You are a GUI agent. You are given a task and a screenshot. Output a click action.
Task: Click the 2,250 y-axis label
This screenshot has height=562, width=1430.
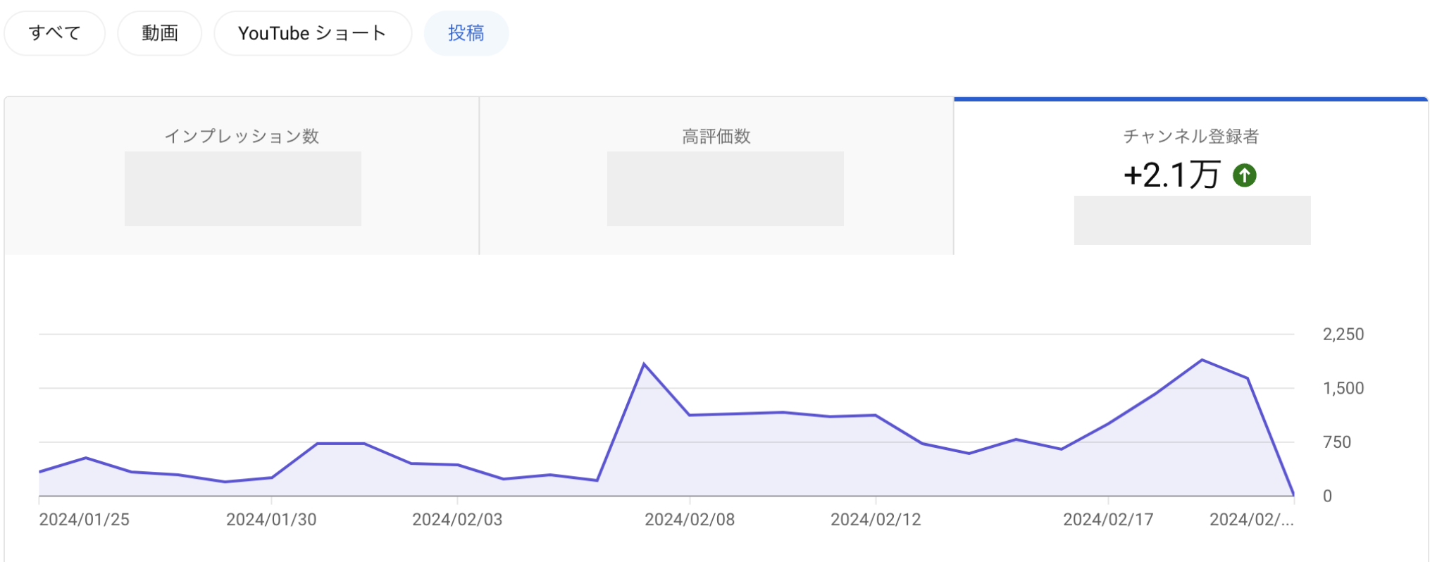[x=1343, y=335]
